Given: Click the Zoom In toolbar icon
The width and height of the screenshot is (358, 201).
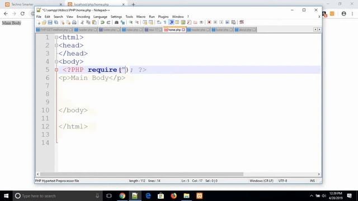Looking at the screenshot, I should pyautogui.click(x=131, y=22).
